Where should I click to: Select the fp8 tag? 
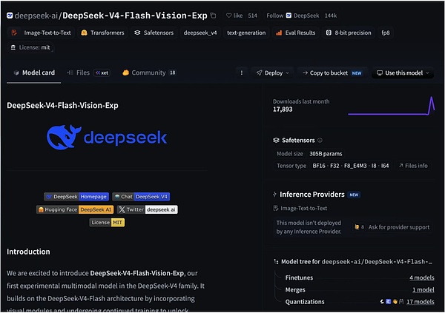(x=386, y=33)
